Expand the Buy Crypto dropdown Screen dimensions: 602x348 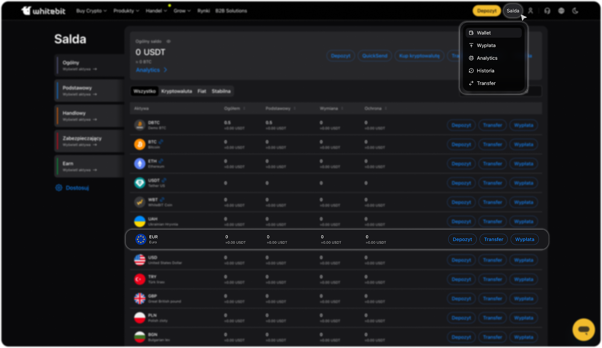point(91,11)
